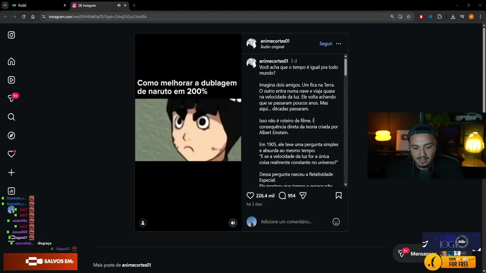486x273 pixels.
Task: Open browser extensions puzzle icon
Action: pos(440,17)
